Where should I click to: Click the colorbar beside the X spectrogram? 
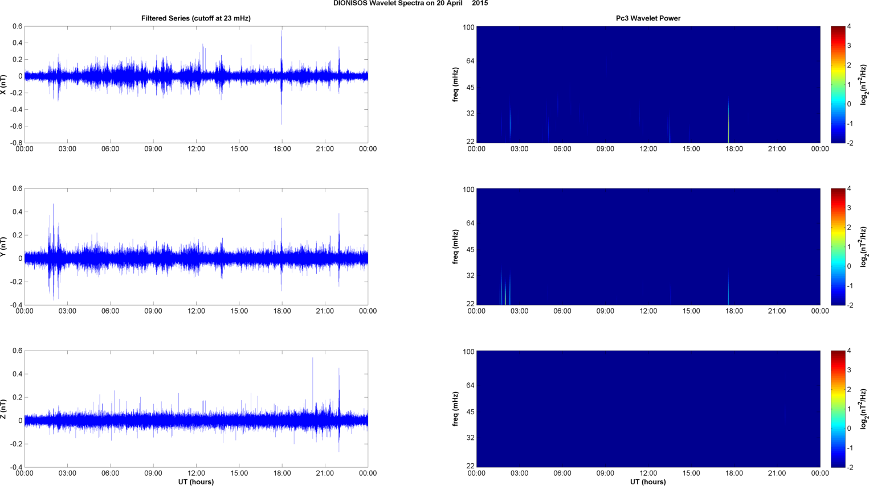[x=838, y=84]
